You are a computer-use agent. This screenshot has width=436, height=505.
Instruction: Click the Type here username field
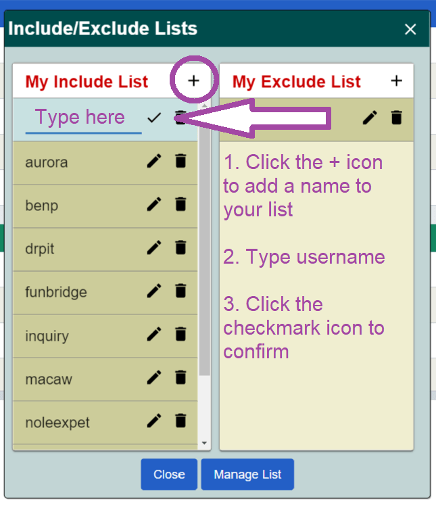coord(82,118)
